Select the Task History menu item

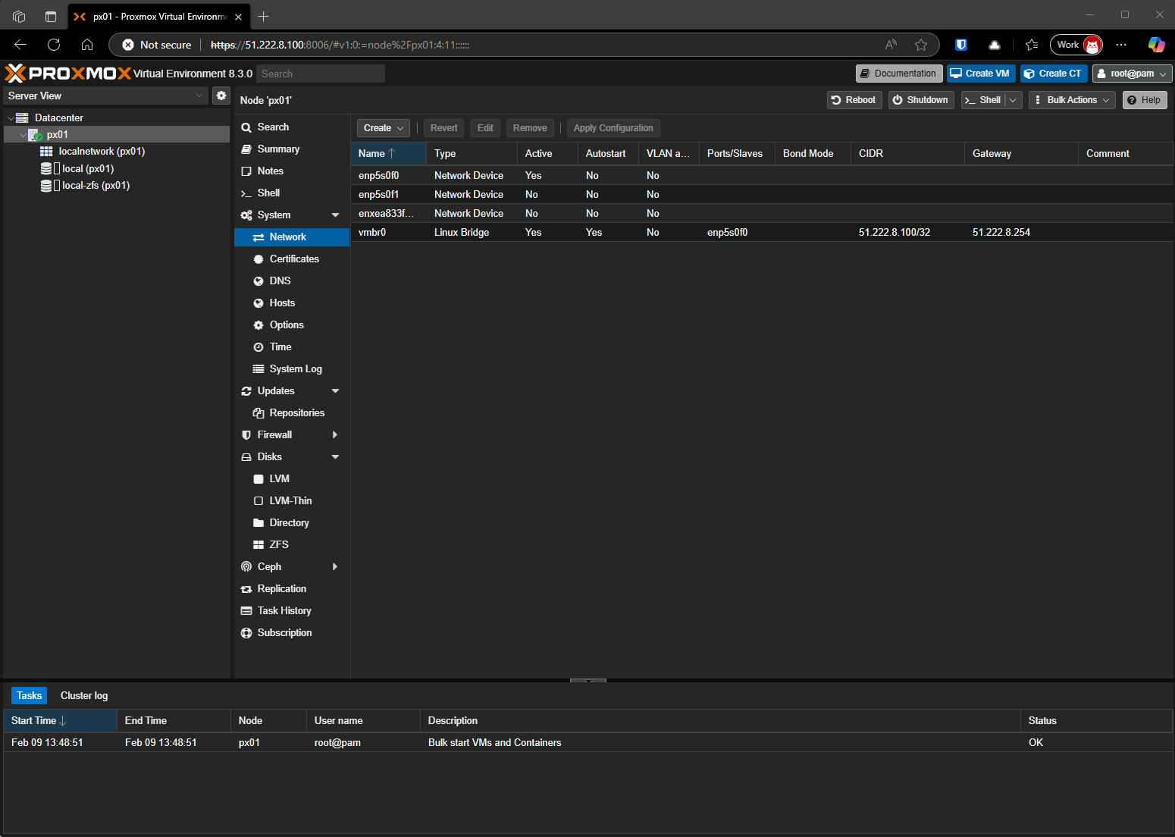pyautogui.click(x=284, y=611)
